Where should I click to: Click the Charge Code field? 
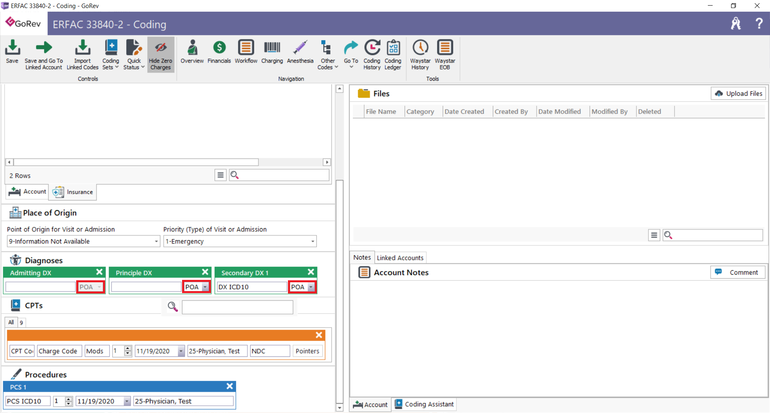click(x=59, y=351)
